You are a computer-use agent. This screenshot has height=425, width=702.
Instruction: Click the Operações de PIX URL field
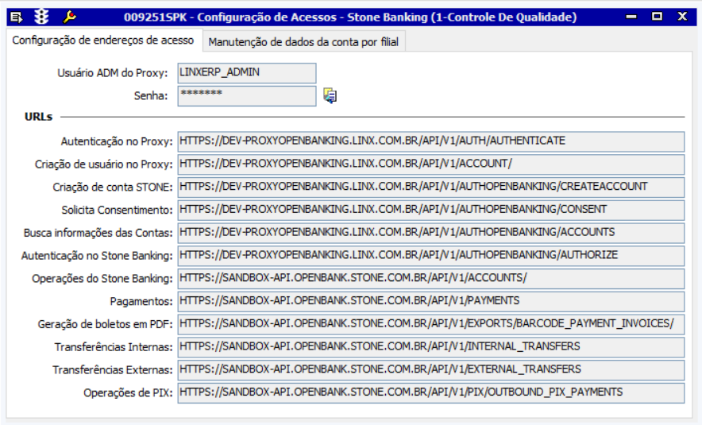430,392
